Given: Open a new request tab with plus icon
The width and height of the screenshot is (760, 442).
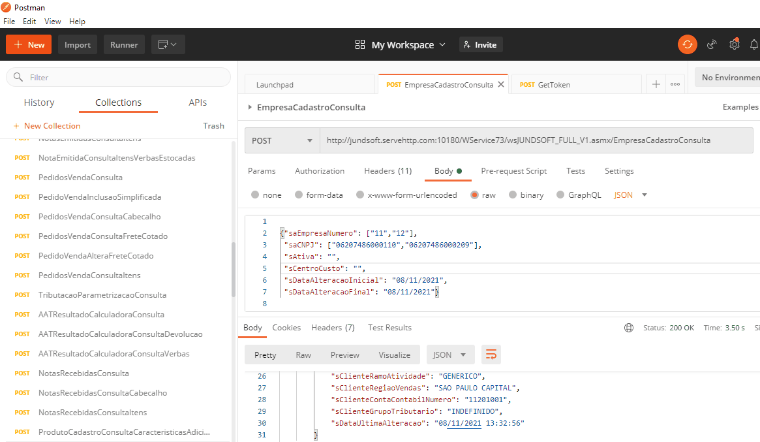Looking at the screenshot, I should [x=656, y=84].
